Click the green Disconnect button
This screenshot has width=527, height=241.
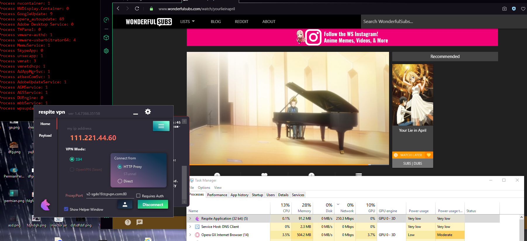pyautogui.click(x=153, y=205)
